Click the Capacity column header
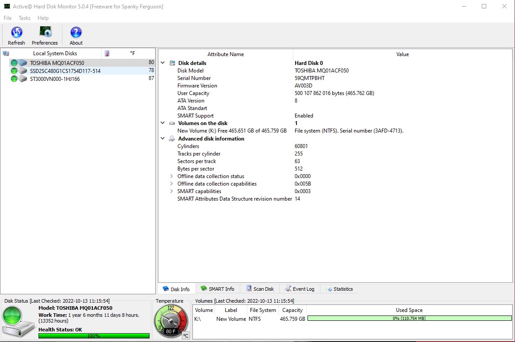This screenshot has height=342, width=515. pyautogui.click(x=292, y=310)
